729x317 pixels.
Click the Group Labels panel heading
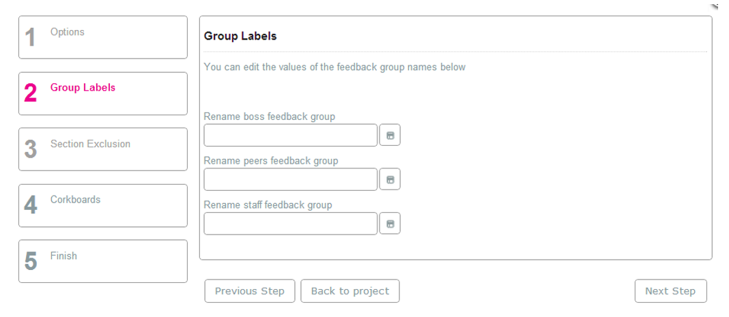[240, 36]
